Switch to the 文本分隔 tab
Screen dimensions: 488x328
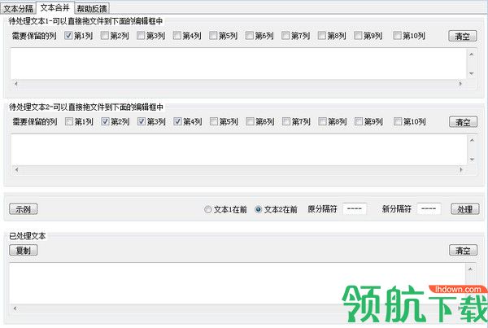point(18,8)
